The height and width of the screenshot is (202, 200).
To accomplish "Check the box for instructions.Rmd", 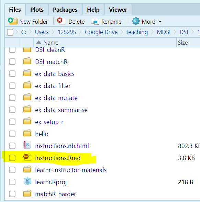I will coord(12,158).
